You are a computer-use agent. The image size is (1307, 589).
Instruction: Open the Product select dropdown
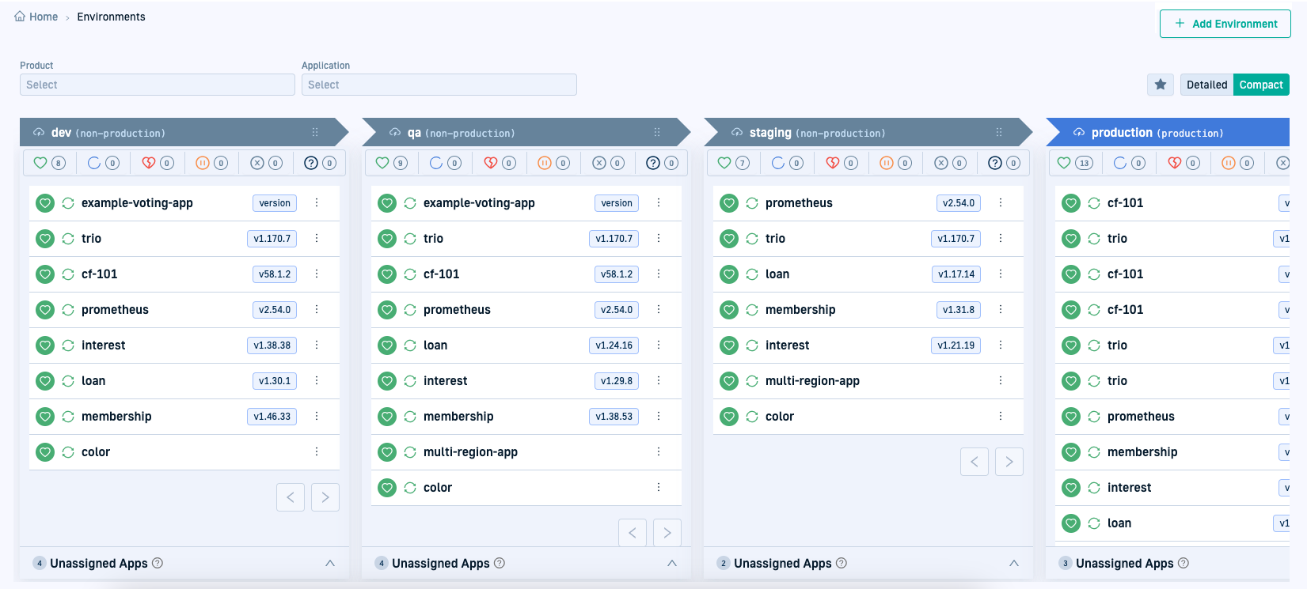click(157, 85)
